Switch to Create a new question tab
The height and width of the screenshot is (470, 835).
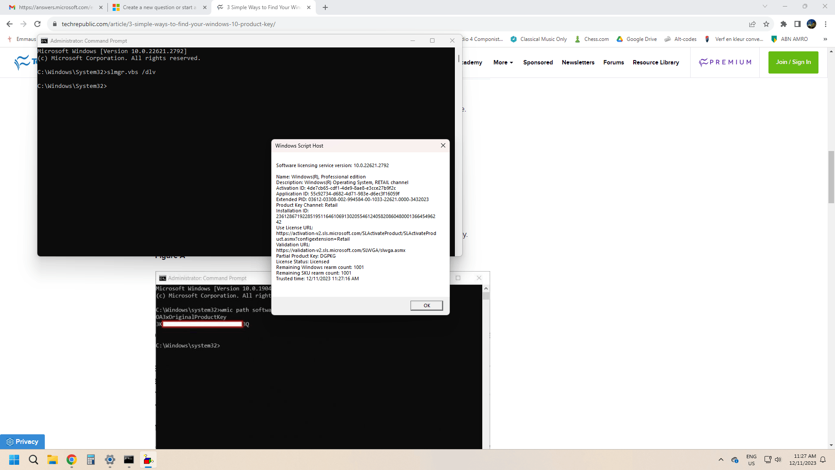(x=159, y=7)
